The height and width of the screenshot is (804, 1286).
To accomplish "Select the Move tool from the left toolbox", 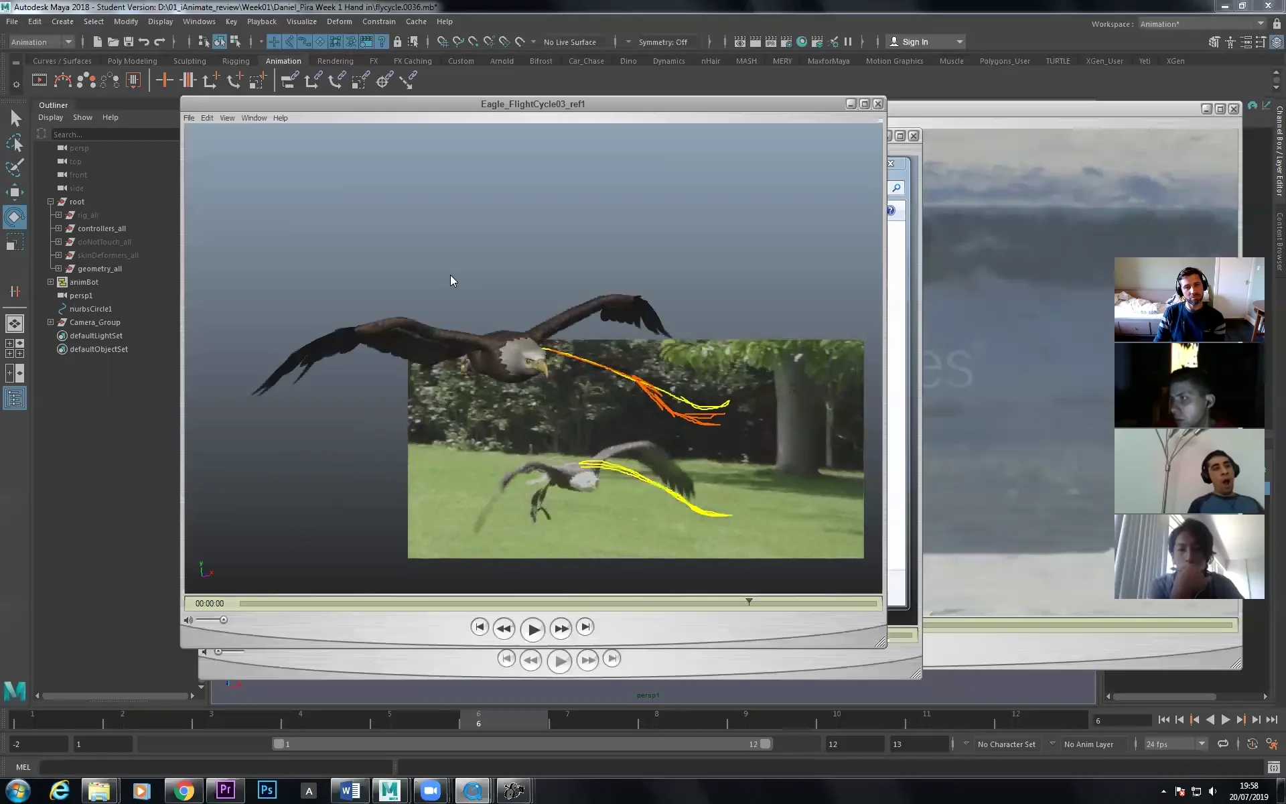I will coord(15,192).
